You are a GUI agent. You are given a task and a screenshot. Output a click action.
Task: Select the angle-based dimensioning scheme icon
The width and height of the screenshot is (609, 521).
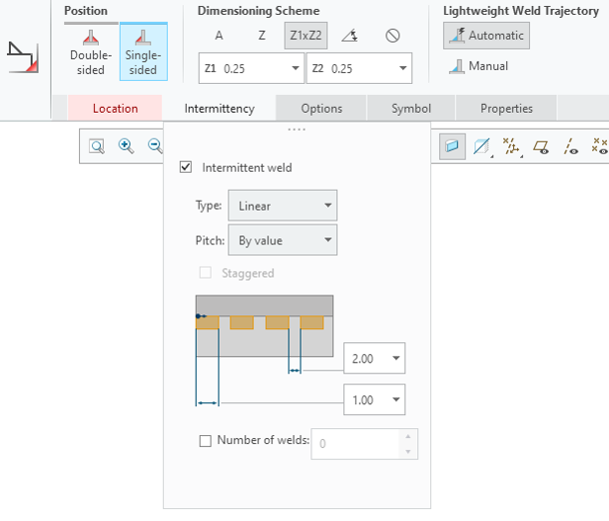(x=350, y=36)
